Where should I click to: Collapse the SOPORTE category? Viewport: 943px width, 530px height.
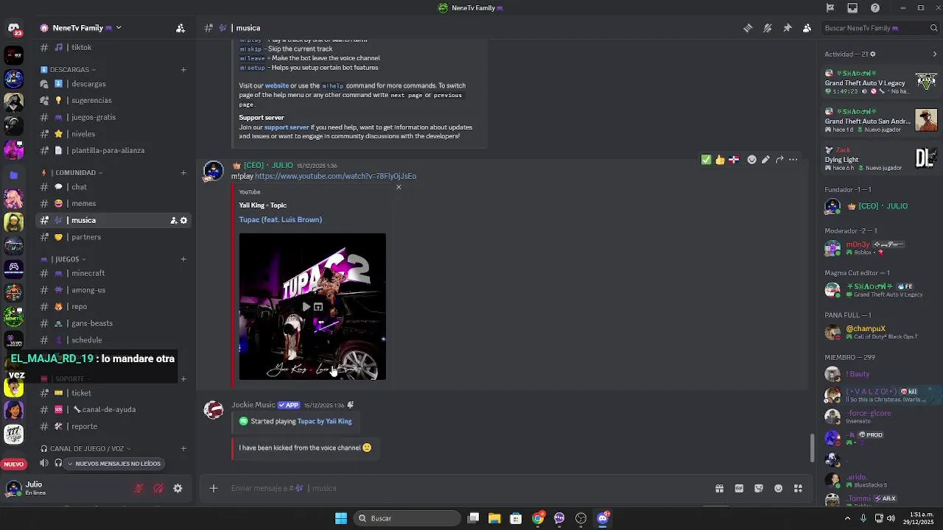point(66,378)
